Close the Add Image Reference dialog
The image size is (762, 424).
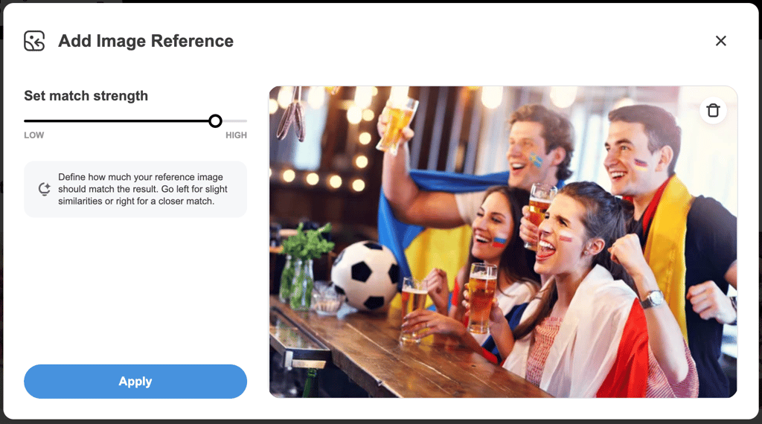coord(720,41)
